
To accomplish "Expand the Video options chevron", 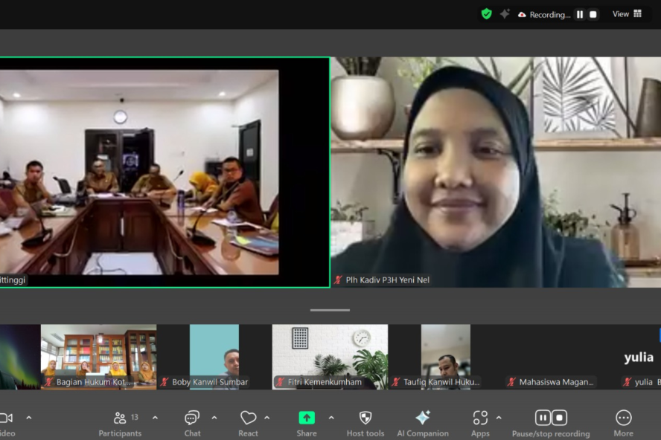I will [x=29, y=418].
